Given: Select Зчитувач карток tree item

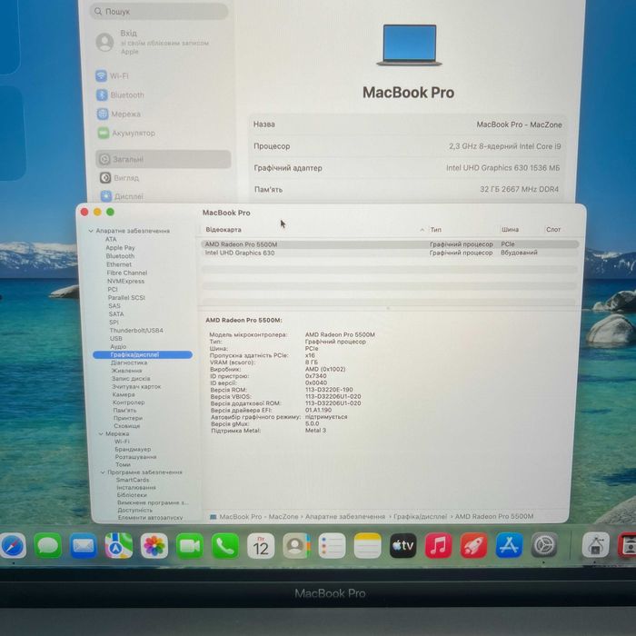Looking at the screenshot, I should pyautogui.click(x=136, y=386).
